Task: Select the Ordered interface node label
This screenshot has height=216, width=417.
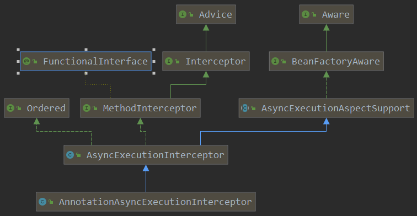Action: pos(46,108)
